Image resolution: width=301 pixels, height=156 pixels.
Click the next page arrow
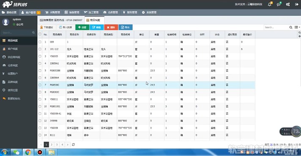[x=68, y=145]
